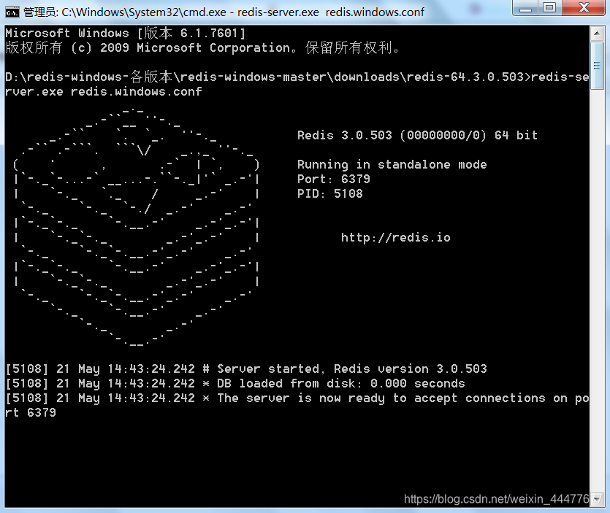Grab the vertical scrollbar thumb
The width and height of the screenshot is (610, 513).
(x=597, y=66)
